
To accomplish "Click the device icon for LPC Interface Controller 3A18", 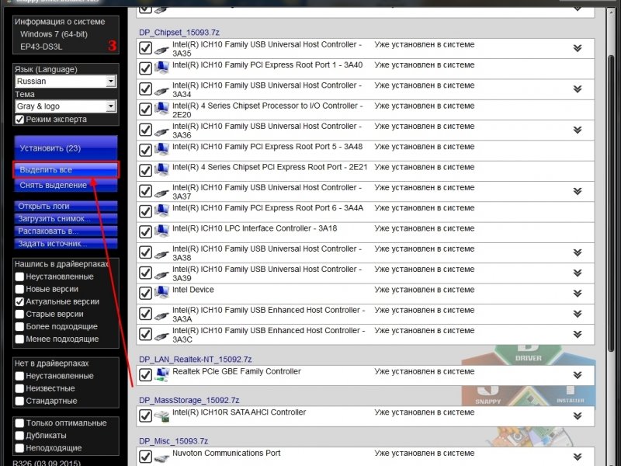I will [161, 231].
